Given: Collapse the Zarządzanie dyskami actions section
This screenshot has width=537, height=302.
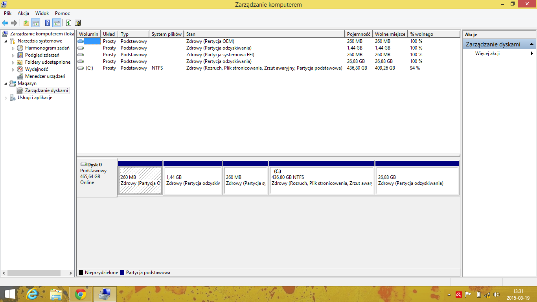Looking at the screenshot, I should coord(531,44).
